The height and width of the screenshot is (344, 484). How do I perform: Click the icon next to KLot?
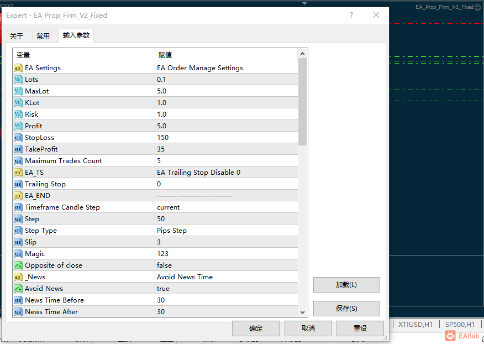pyautogui.click(x=18, y=103)
